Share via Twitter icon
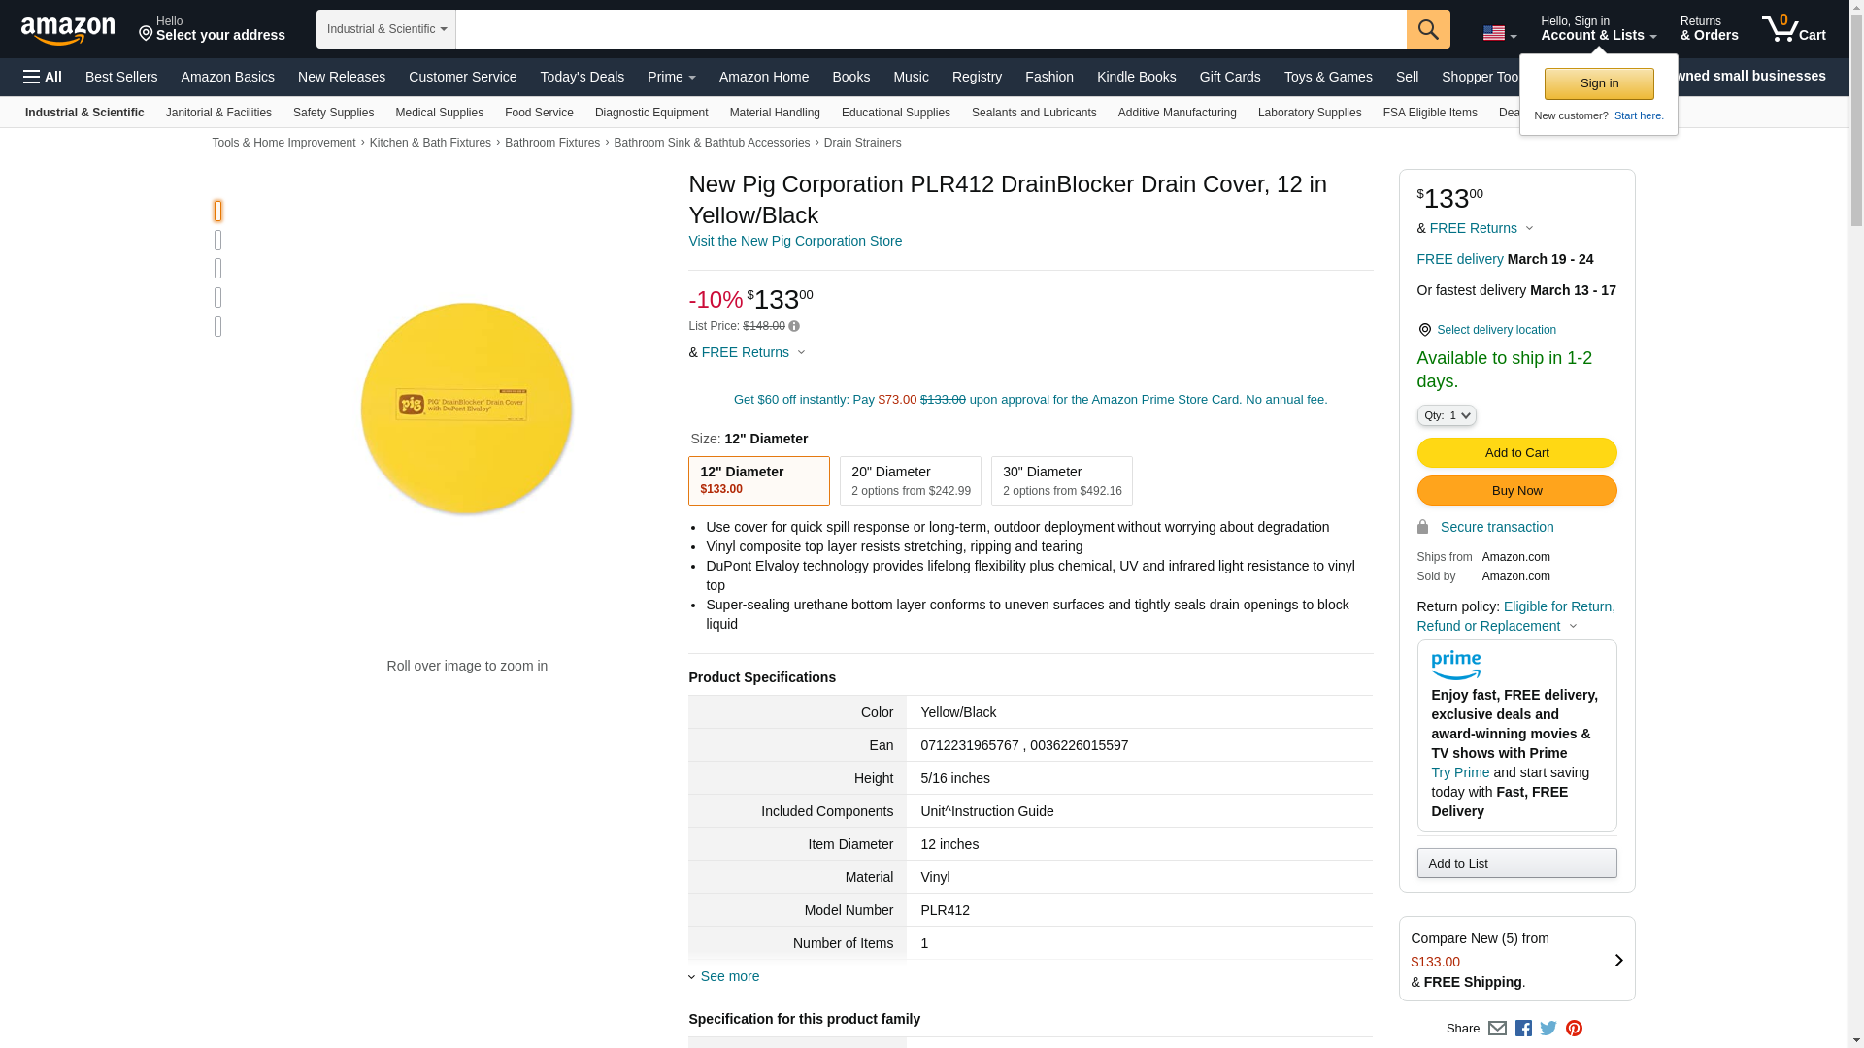 tap(1548, 1029)
